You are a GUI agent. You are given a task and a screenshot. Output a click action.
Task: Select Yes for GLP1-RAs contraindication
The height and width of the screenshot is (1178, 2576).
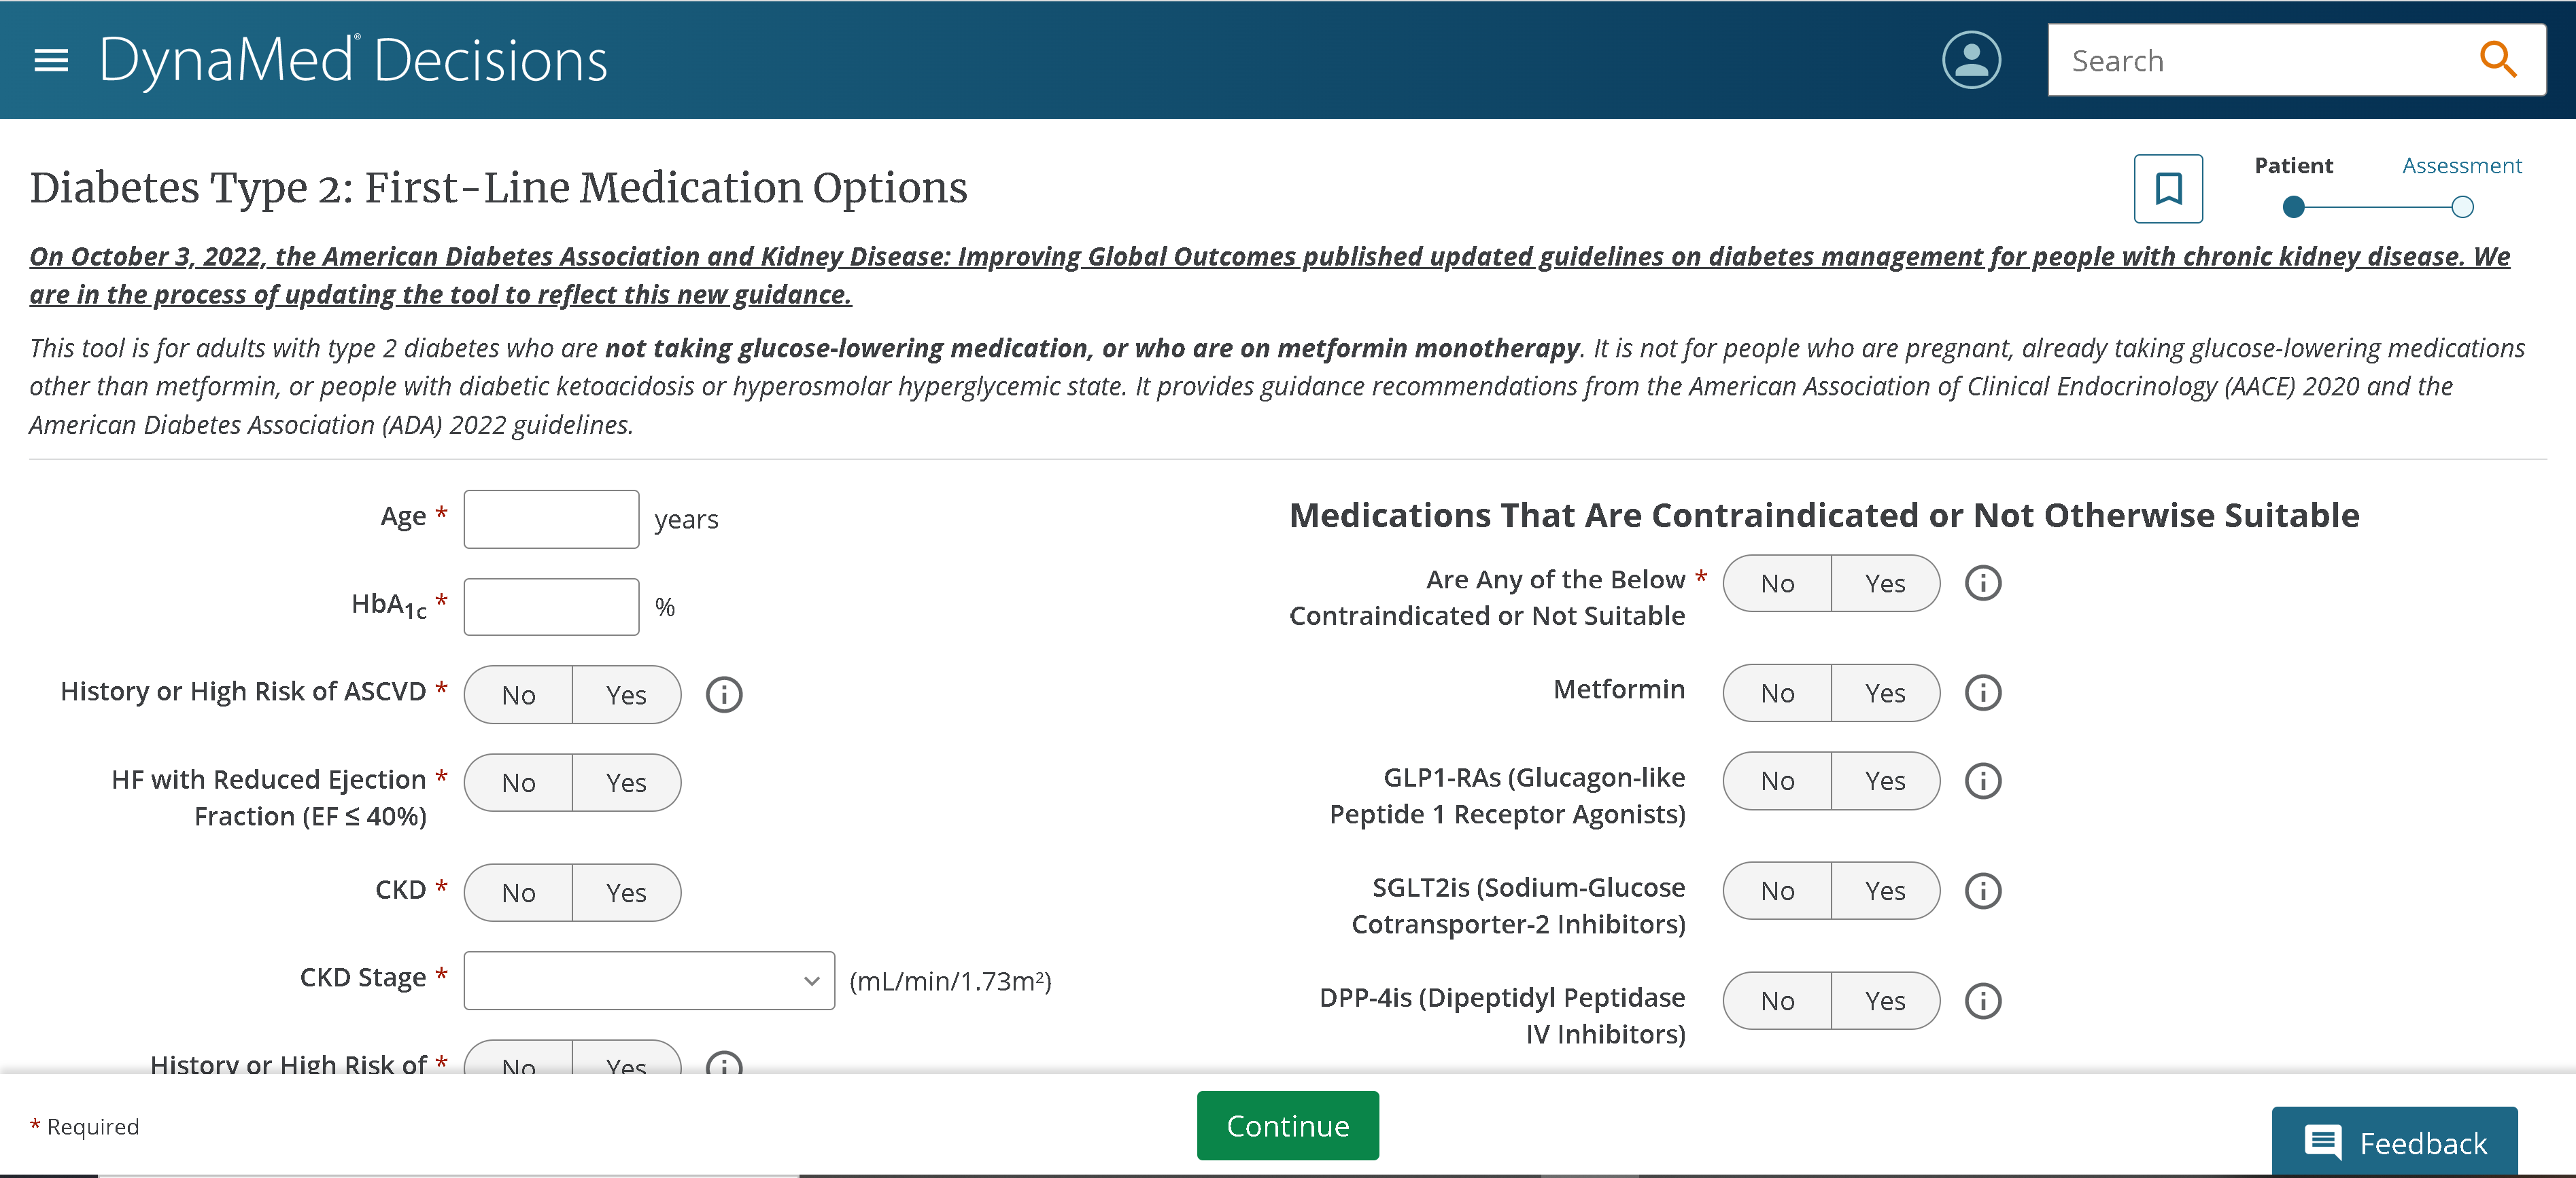(x=1885, y=781)
